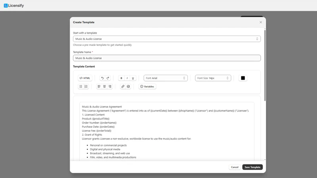The width and height of the screenshot is (317, 178).
Task: Switch the editor to HTML view
Action: coord(85,78)
